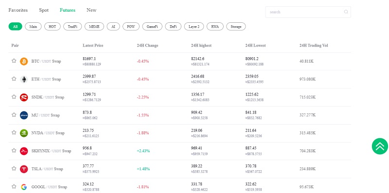Image resolution: width=389 pixels, height=193 pixels.
Task: Filter by HOT category
Action: tap(53, 27)
